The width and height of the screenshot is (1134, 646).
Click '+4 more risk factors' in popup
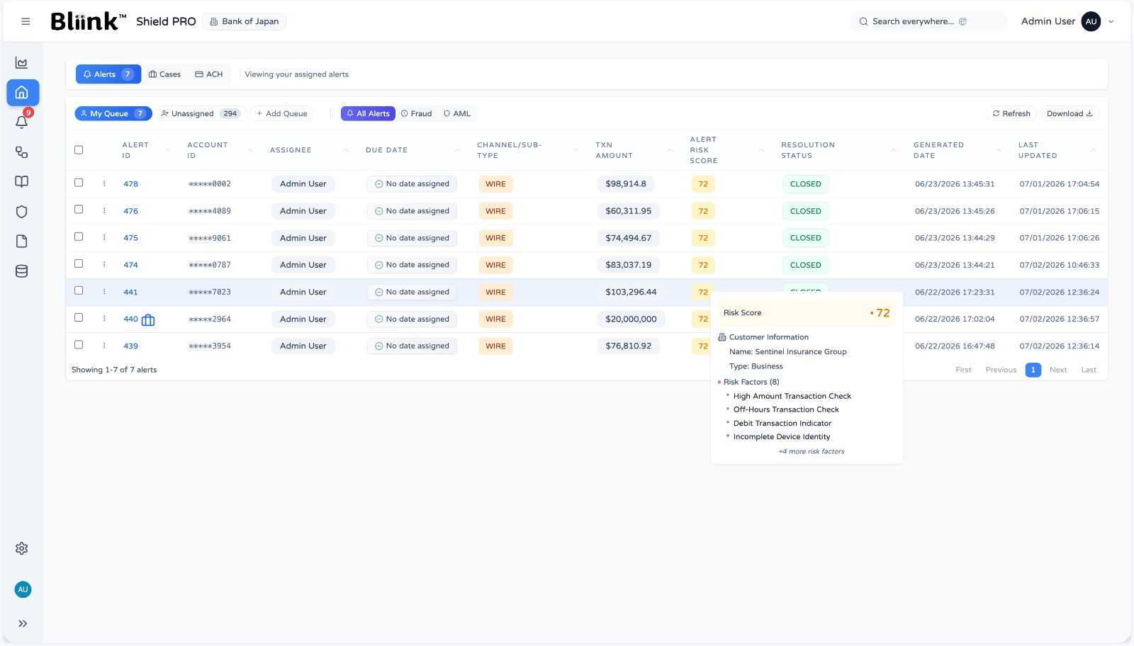pos(811,451)
